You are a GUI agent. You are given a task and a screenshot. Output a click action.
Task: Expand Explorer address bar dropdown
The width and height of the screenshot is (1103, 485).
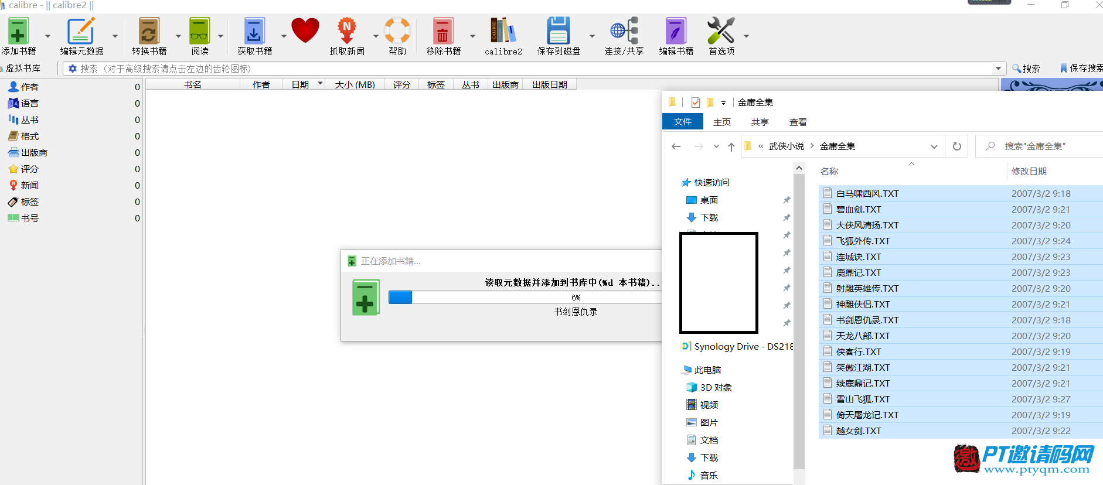(x=934, y=146)
